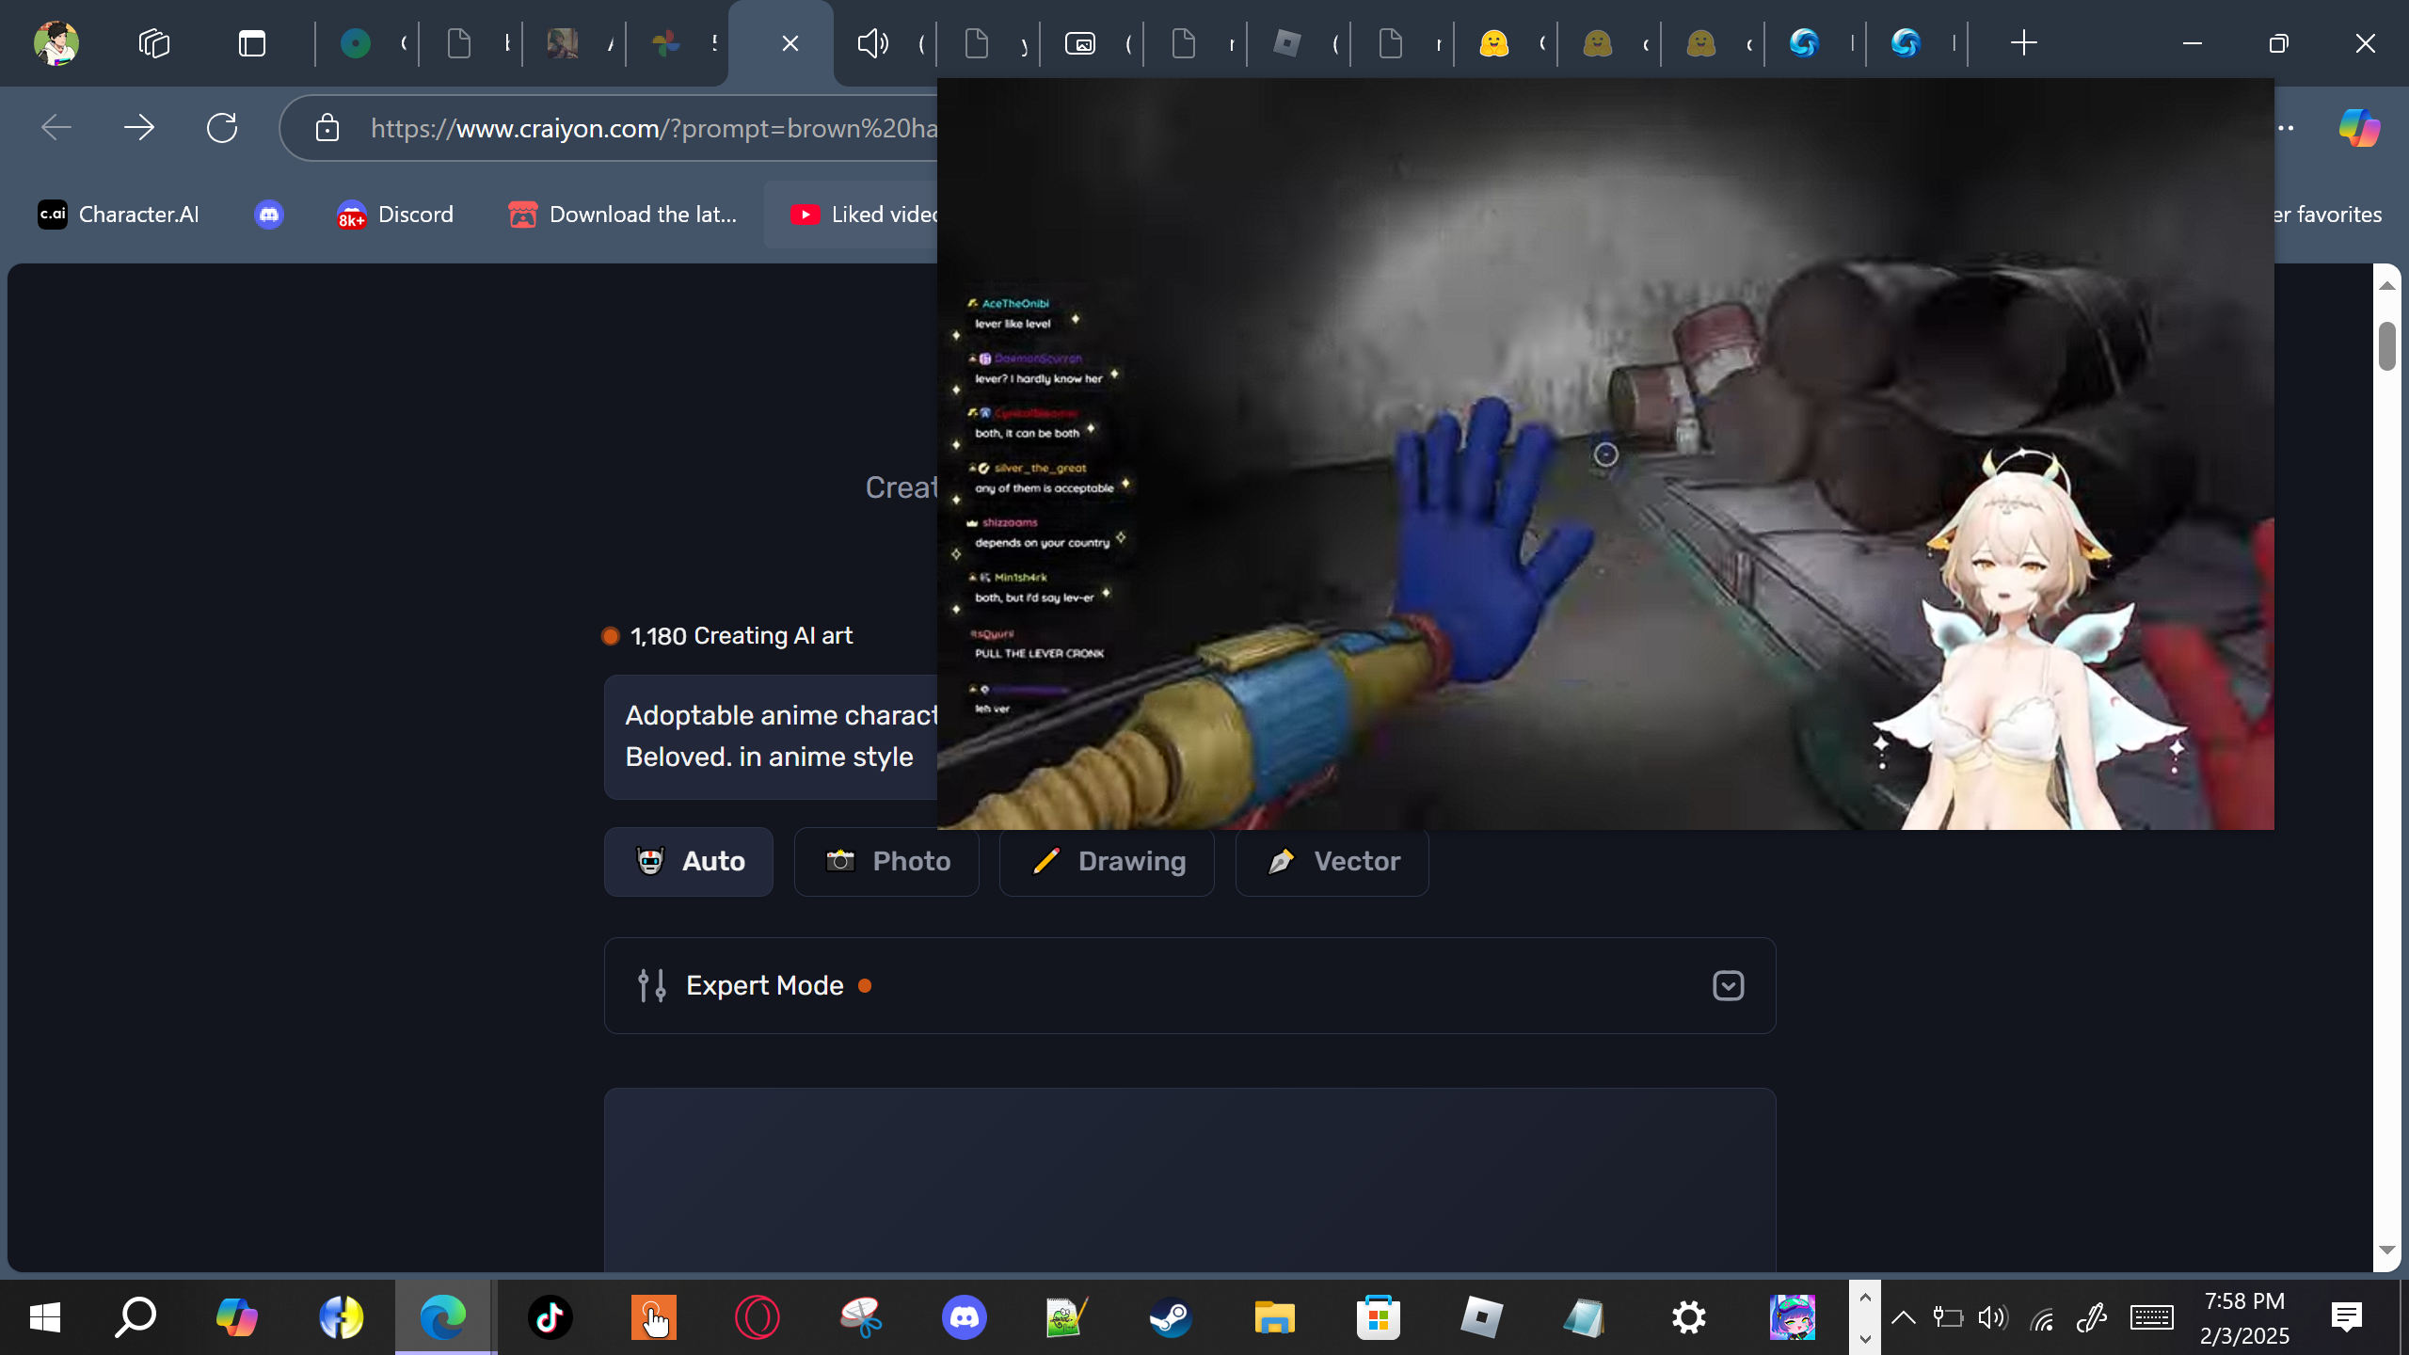Image resolution: width=2409 pixels, height=1355 pixels.
Task: Check battery status in system tray
Action: pyautogui.click(x=1947, y=1317)
